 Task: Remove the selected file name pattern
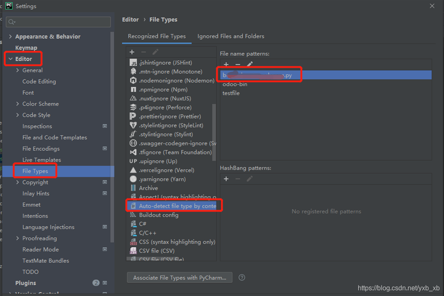pos(237,64)
